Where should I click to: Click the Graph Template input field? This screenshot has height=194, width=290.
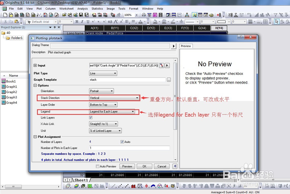(x=127, y=80)
